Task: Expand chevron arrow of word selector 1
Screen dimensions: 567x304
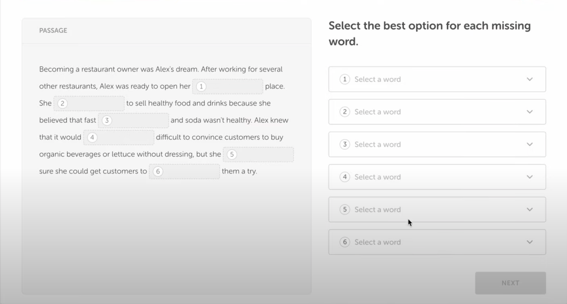Action: click(529, 79)
